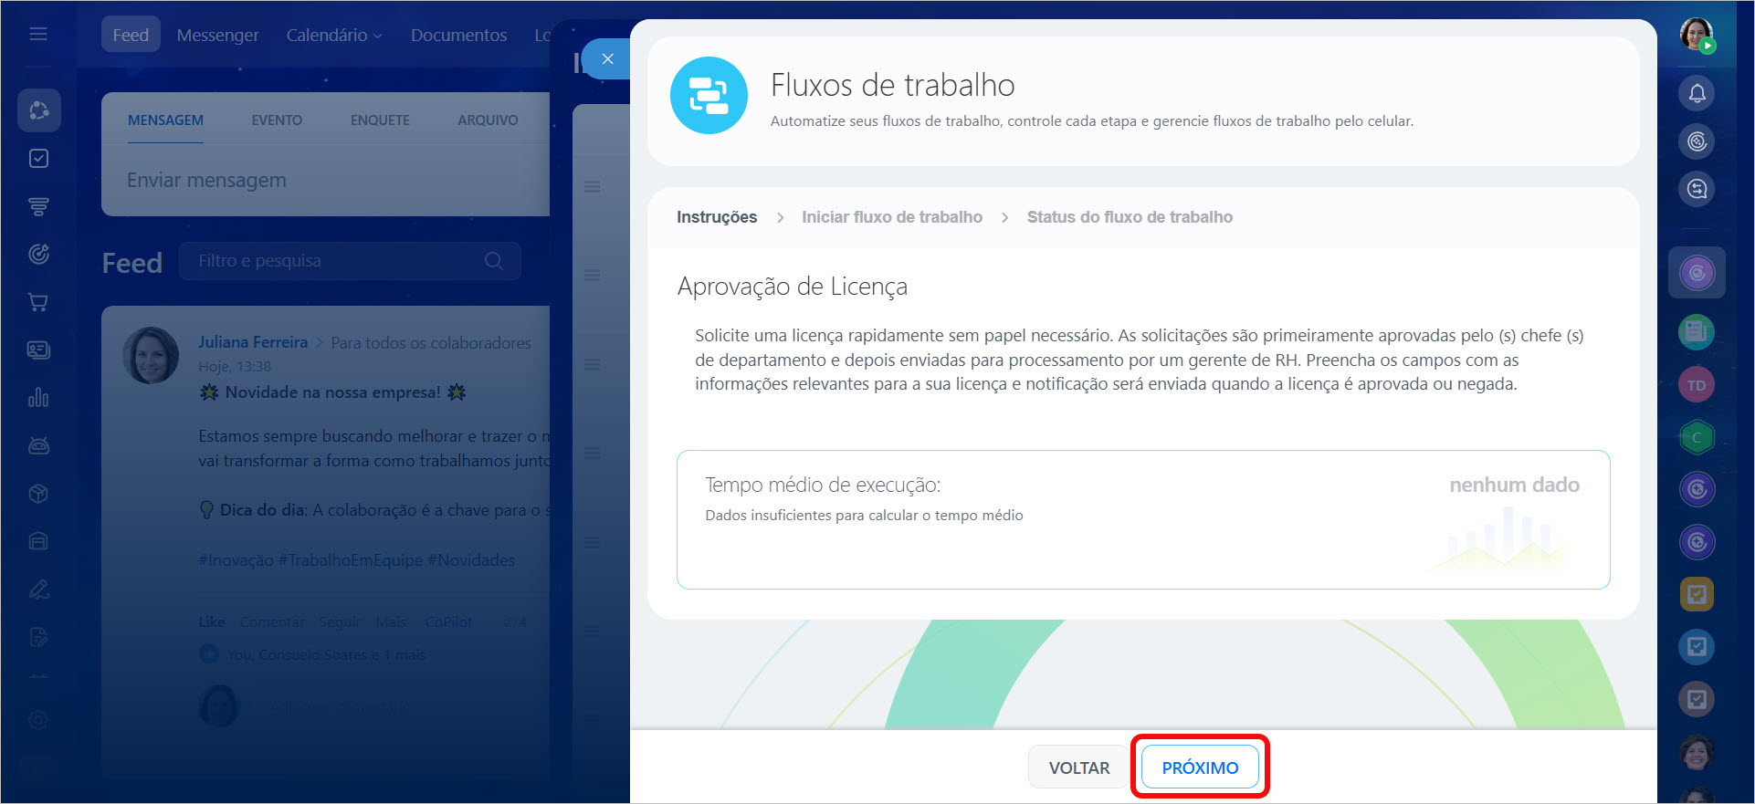Open notifications bell icon
The width and height of the screenshot is (1755, 804).
(1697, 93)
